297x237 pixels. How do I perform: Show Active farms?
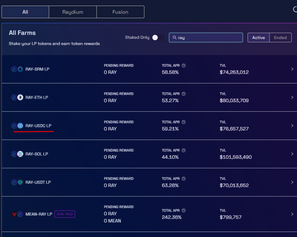click(258, 37)
